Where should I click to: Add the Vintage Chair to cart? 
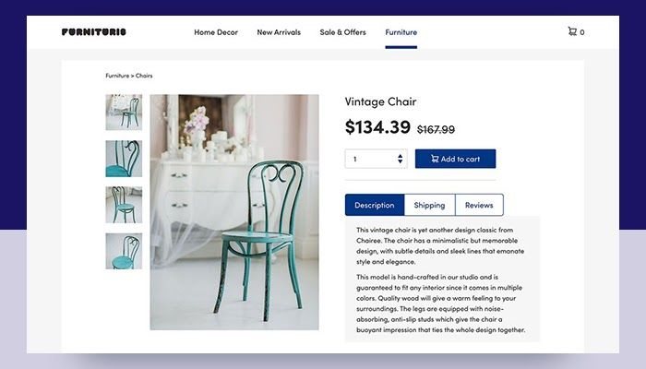pos(455,159)
